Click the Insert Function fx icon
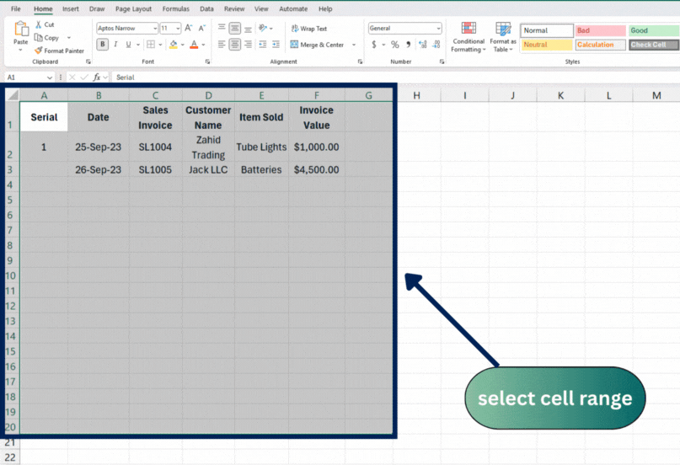 [x=96, y=77]
